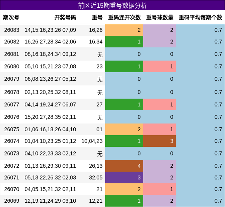Click pink cell 1 in row 26080
Viewport: 225px width, 207px height.
click(x=159, y=66)
